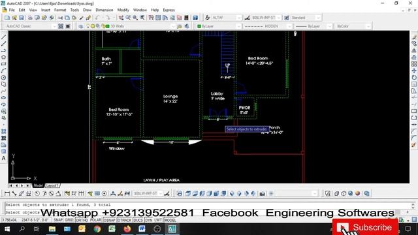Switch to the Layout1 tab
Viewport: 418px width, 235px height.
pyautogui.click(x=52, y=185)
